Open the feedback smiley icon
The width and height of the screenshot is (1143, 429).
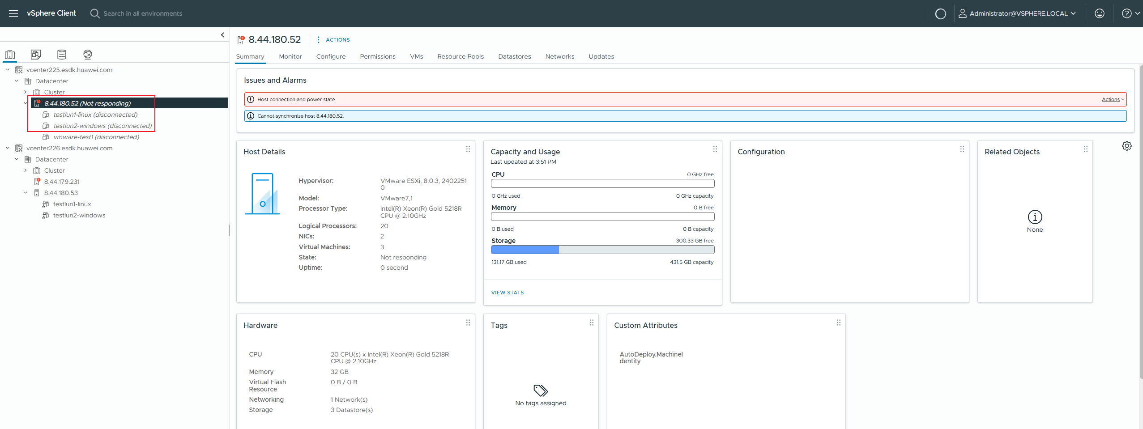click(x=1100, y=13)
